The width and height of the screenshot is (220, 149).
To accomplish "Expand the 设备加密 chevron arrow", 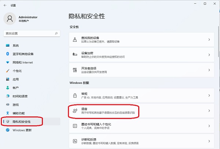I will click(x=209, y=55).
